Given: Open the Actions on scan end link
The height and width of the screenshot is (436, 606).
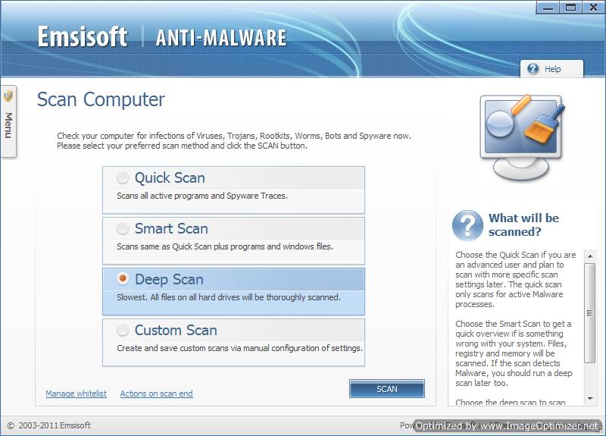Looking at the screenshot, I should pos(157,394).
